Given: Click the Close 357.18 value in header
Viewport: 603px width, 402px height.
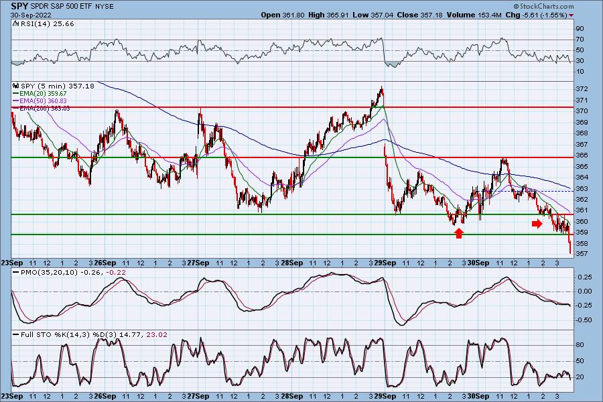Looking at the screenshot, I should pos(419,15).
